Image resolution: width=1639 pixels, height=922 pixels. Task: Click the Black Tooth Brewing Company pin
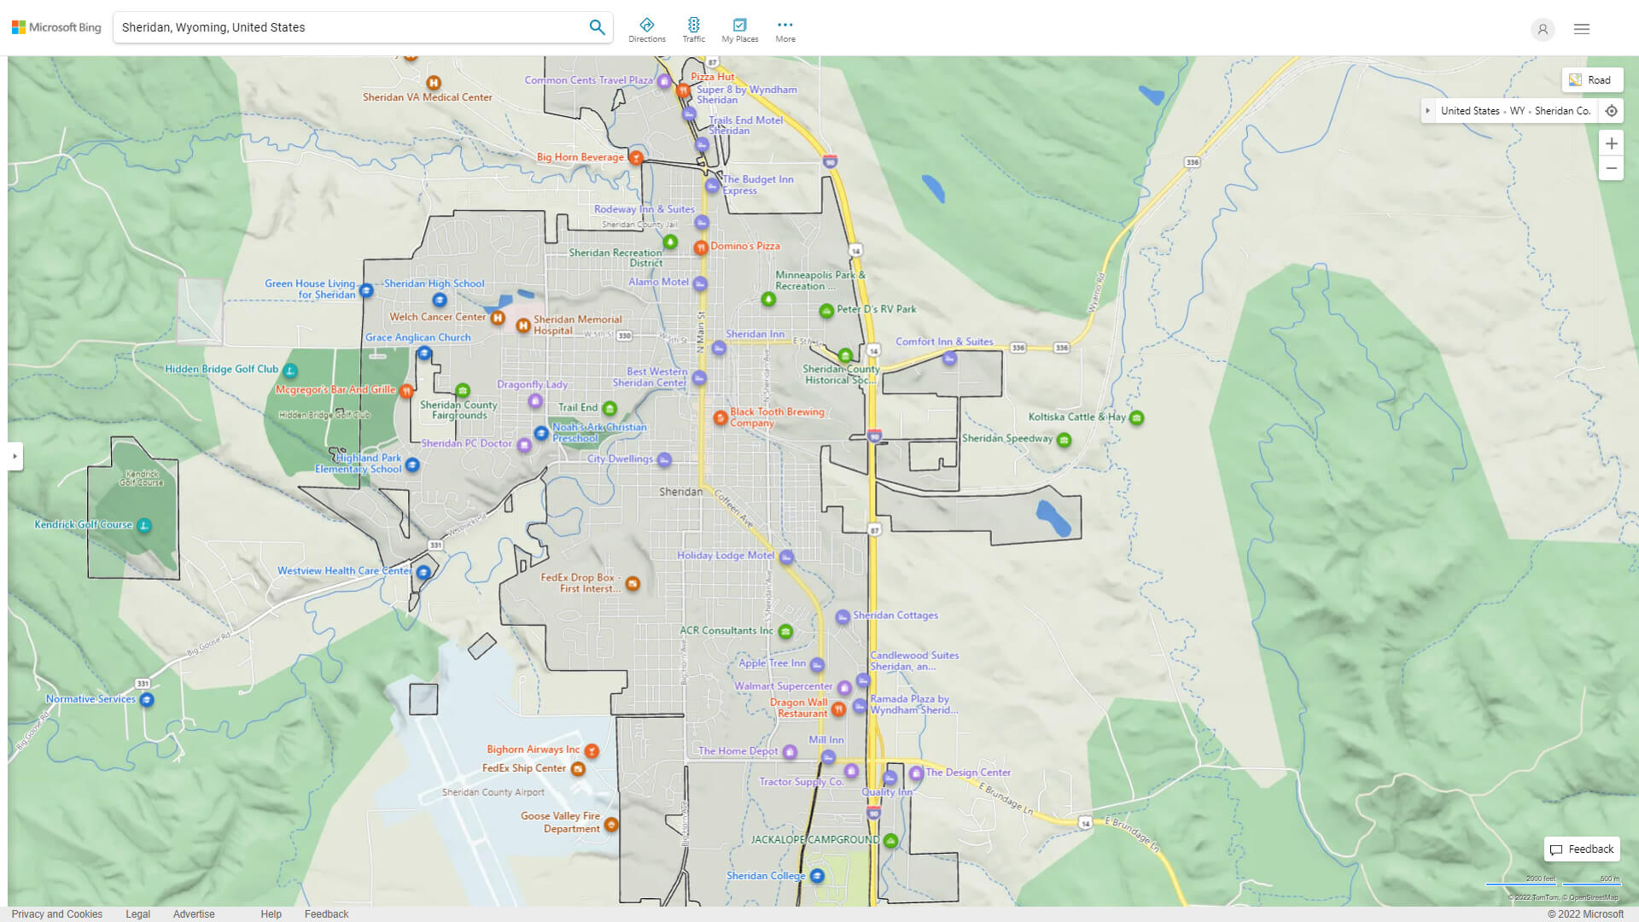tap(720, 418)
